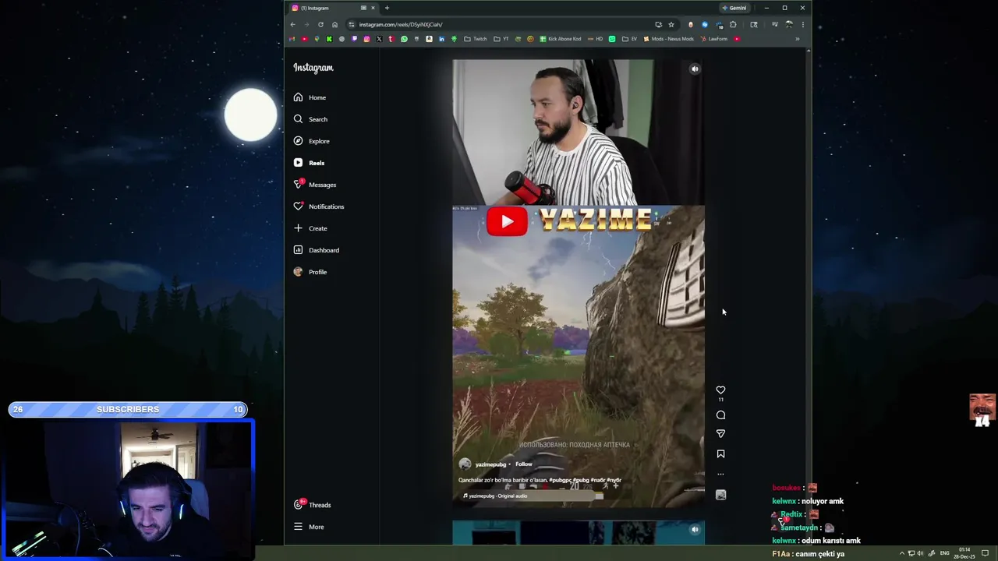The width and height of the screenshot is (998, 561).
Task: Select Reels in the sidebar
Action: (x=309, y=163)
